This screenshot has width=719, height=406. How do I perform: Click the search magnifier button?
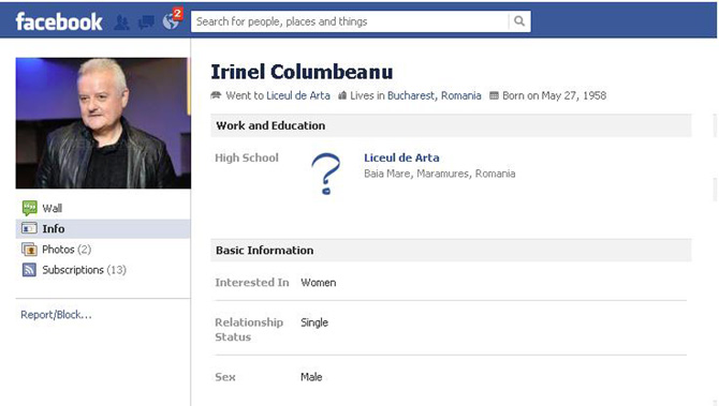pos(519,22)
